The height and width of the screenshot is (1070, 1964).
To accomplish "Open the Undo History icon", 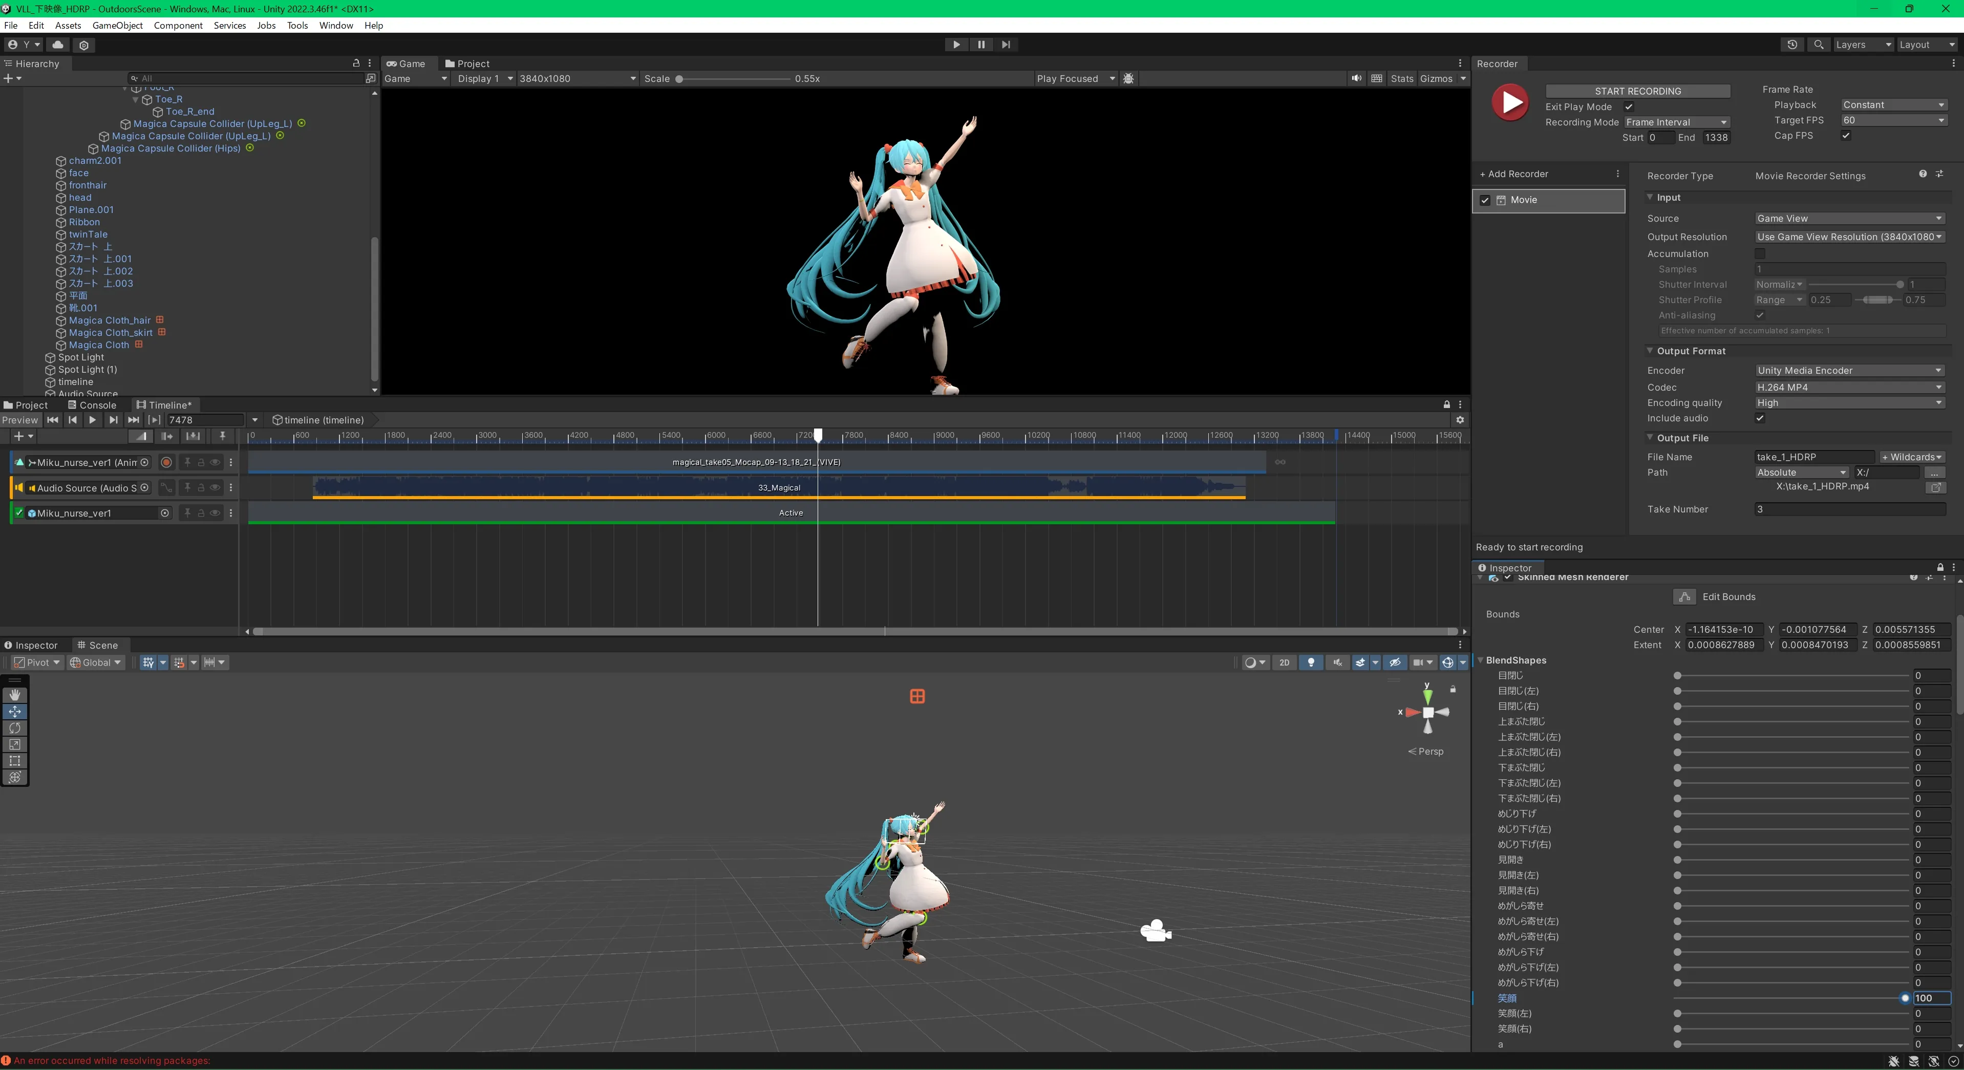I will pos(1791,45).
